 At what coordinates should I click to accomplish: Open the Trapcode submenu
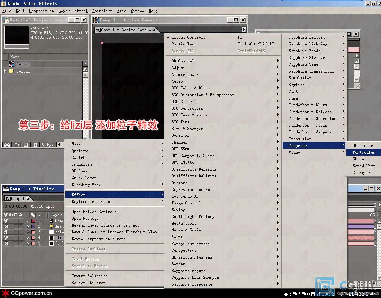(x=314, y=145)
